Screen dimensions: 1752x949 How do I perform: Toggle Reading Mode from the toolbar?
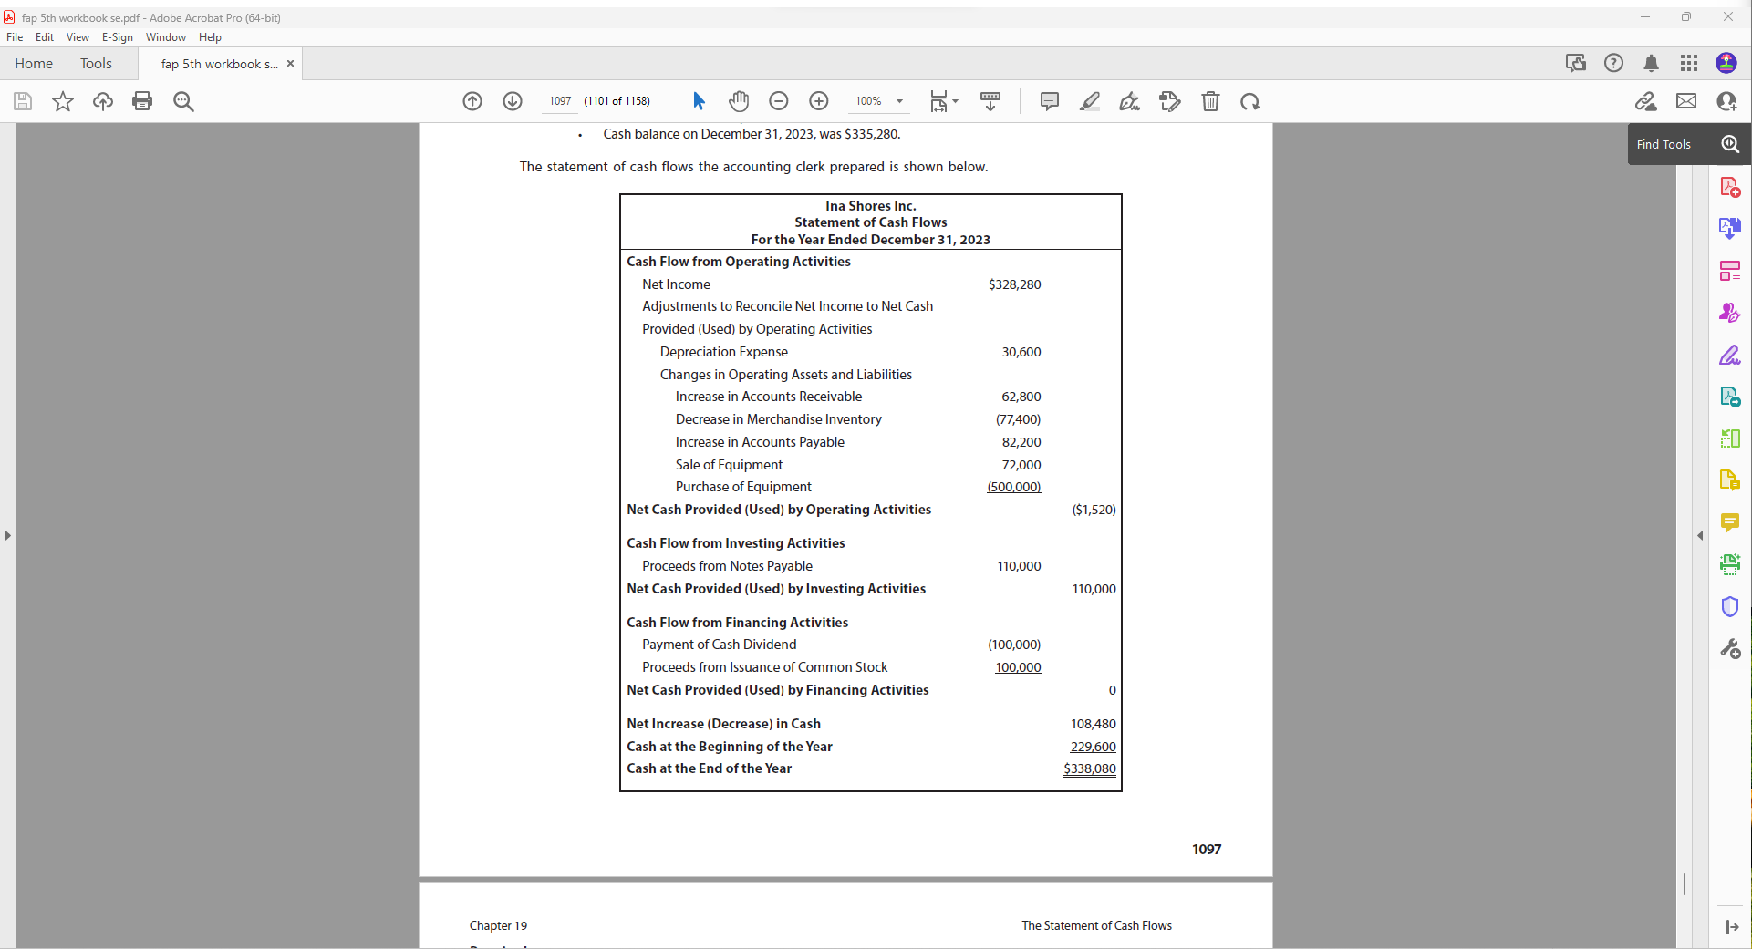pyautogui.click(x=990, y=101)
